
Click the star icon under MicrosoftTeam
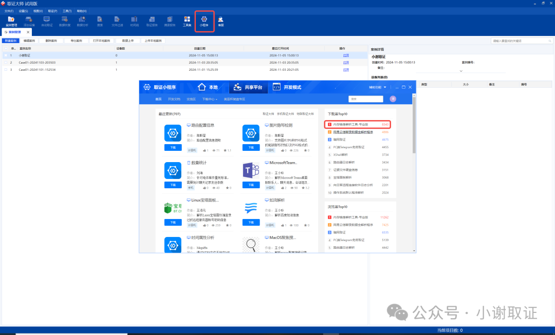click(x=303, y=188)
